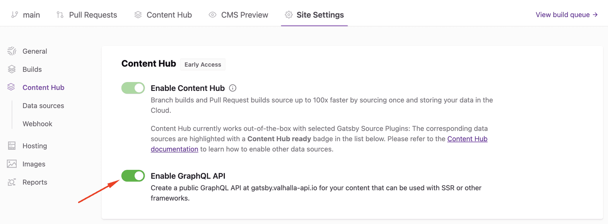
Task: Click the General sound-wave icon in sidebar
Action: [12, 51]
